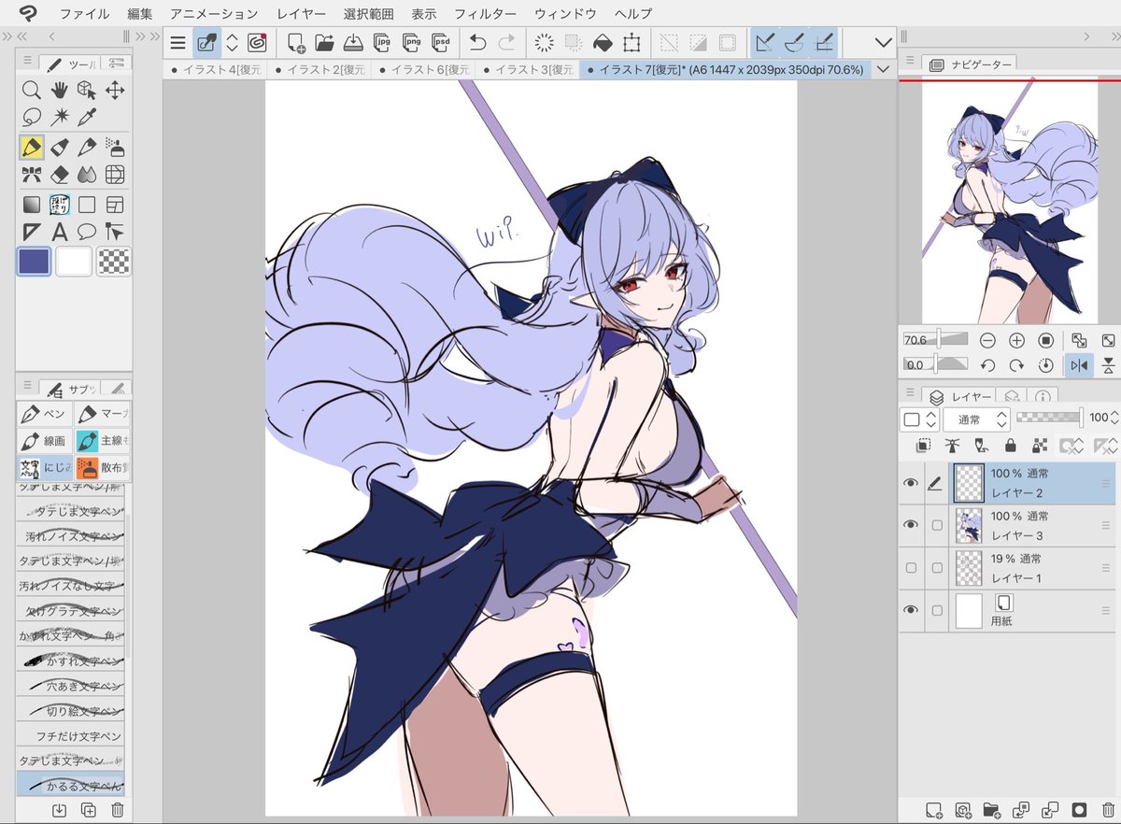1121x824 pixels.
Task: Toggle the up-down arrows in command bar
Action: [233, 43]
